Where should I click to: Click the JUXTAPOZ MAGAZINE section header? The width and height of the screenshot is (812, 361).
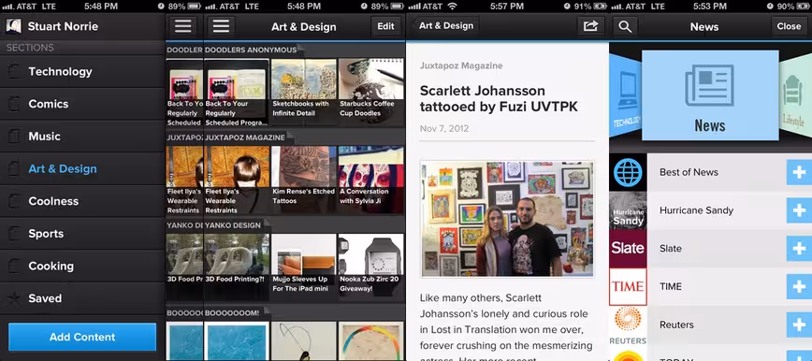coord(245,137)
